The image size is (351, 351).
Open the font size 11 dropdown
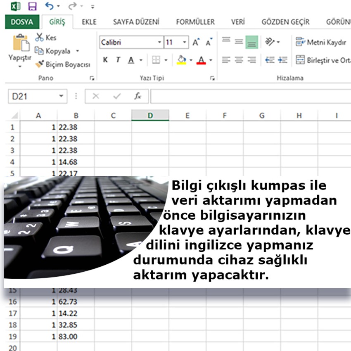tap(184, 43)
